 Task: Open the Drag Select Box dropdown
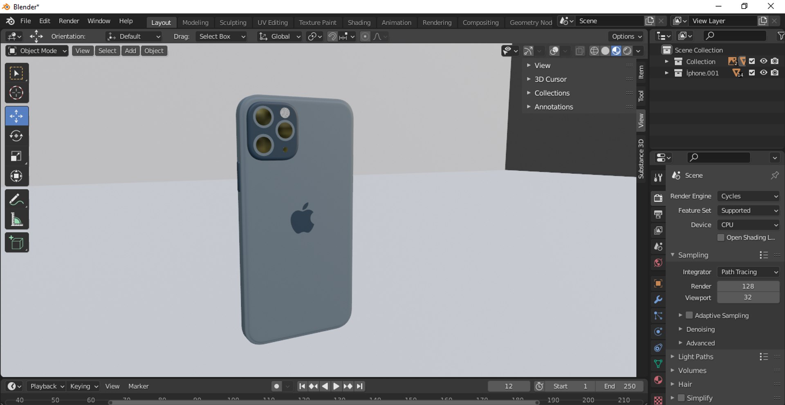(x=221, y=36)
